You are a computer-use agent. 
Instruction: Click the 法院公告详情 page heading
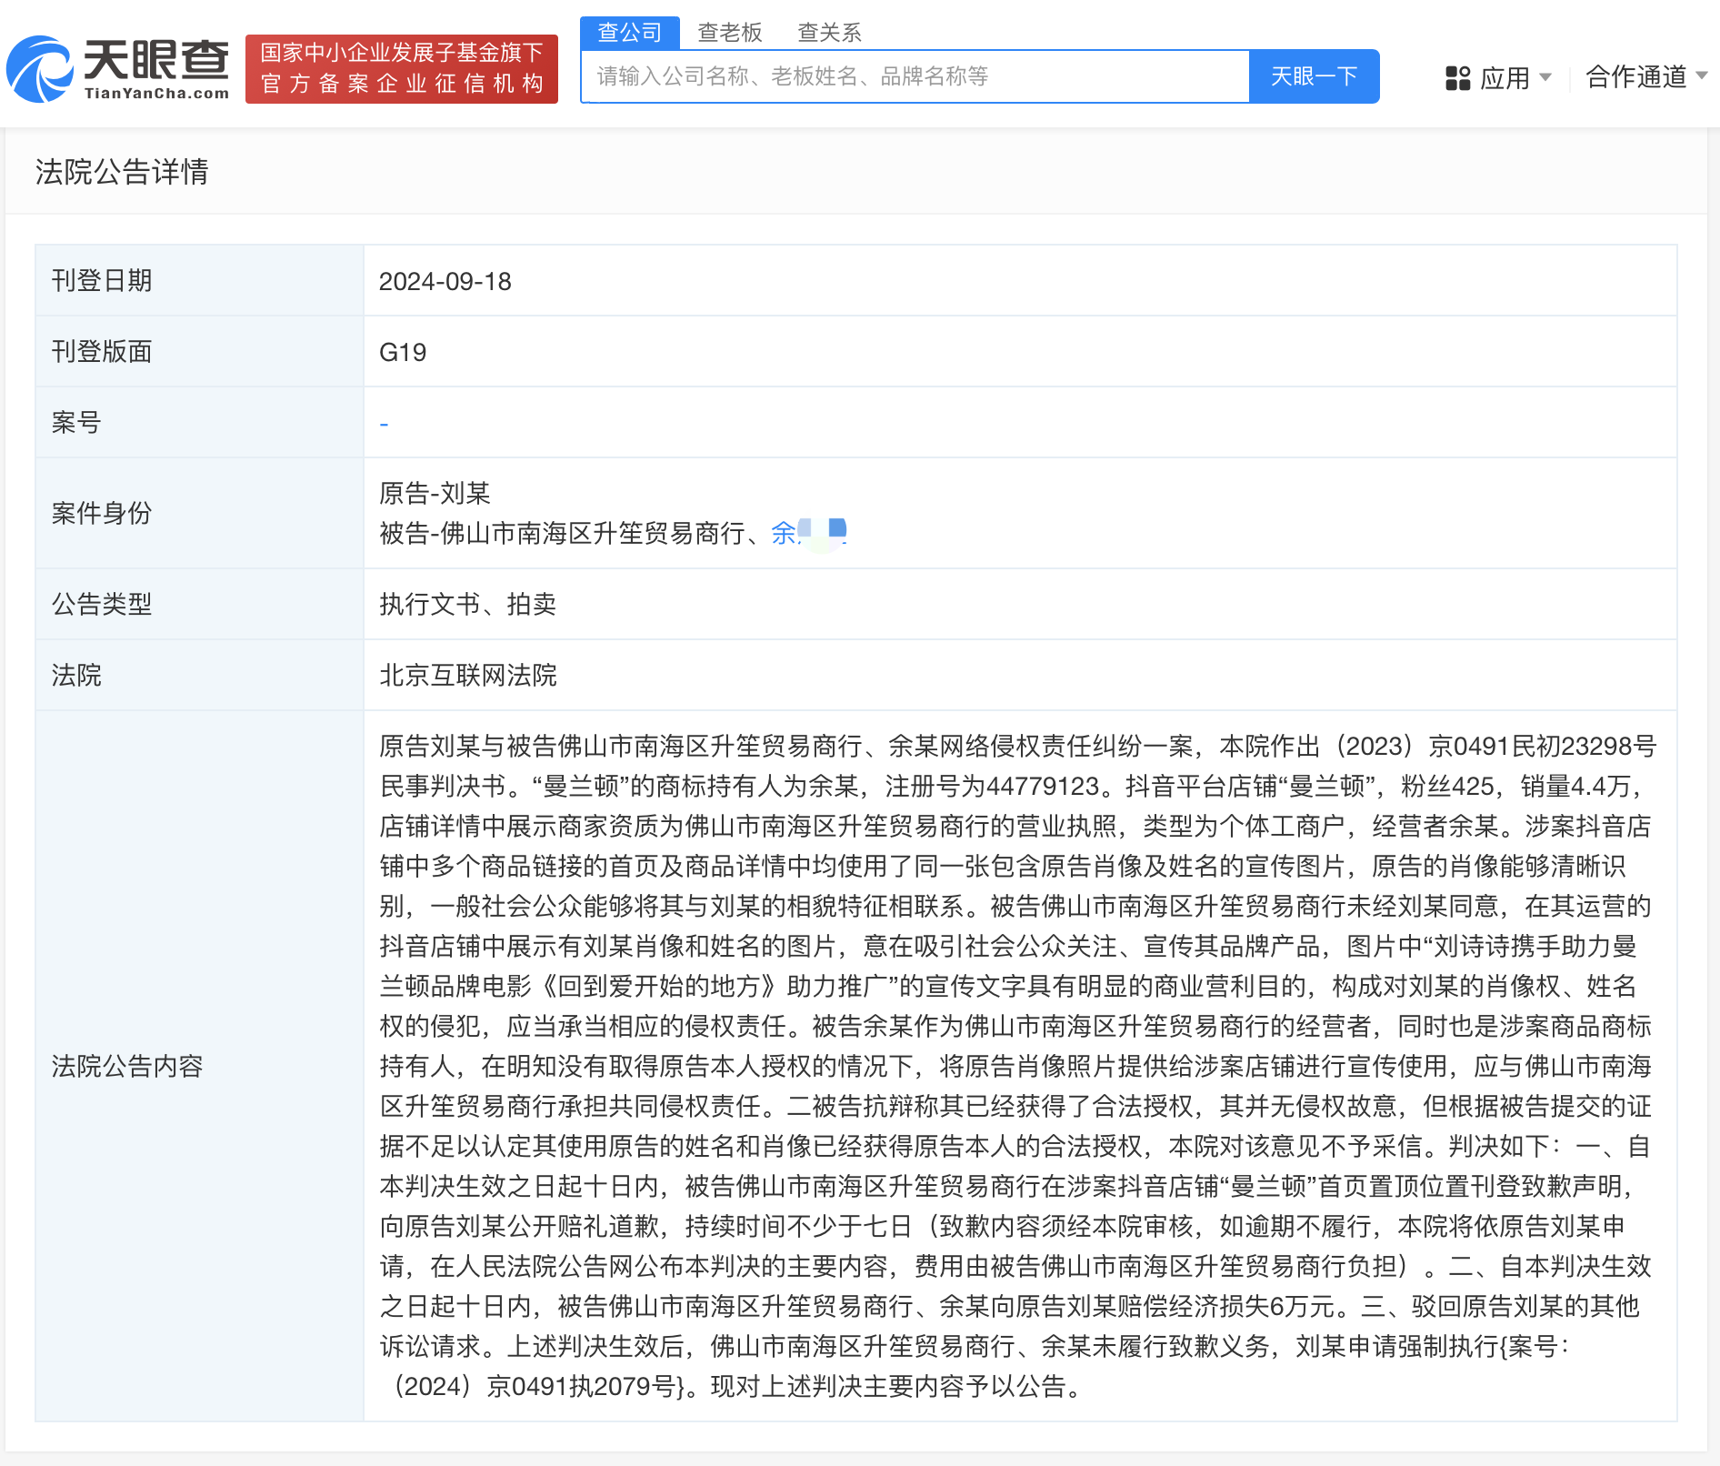pos(123,173)
